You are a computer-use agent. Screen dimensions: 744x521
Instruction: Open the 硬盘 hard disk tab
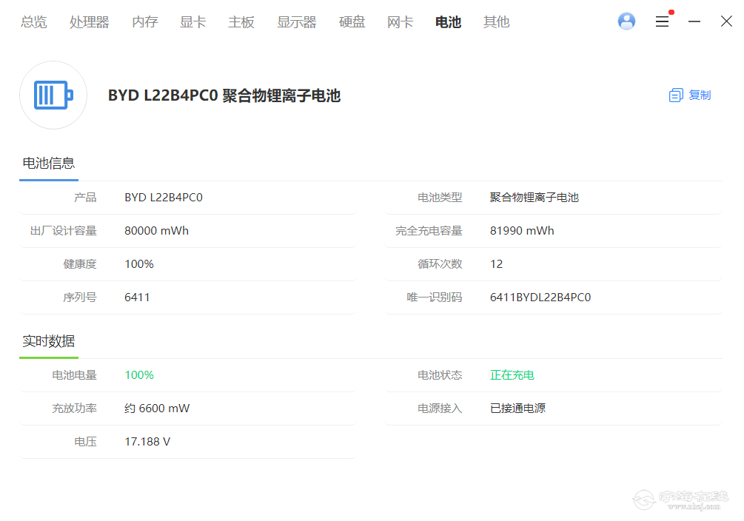coord(352,21)
